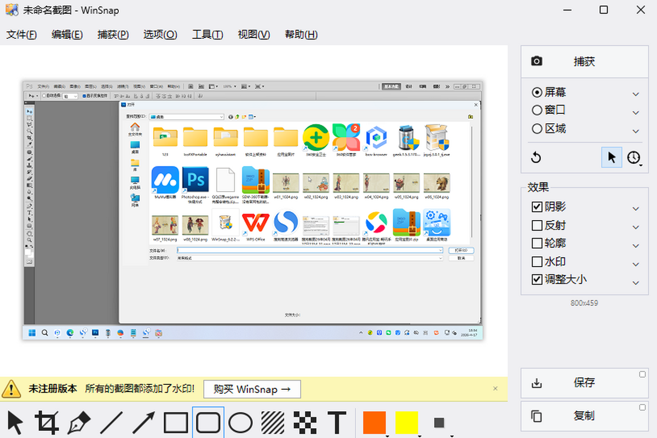The width and height of the screenshot is (657, 438).
Task: Click the 保存 button
Action: 584,383
